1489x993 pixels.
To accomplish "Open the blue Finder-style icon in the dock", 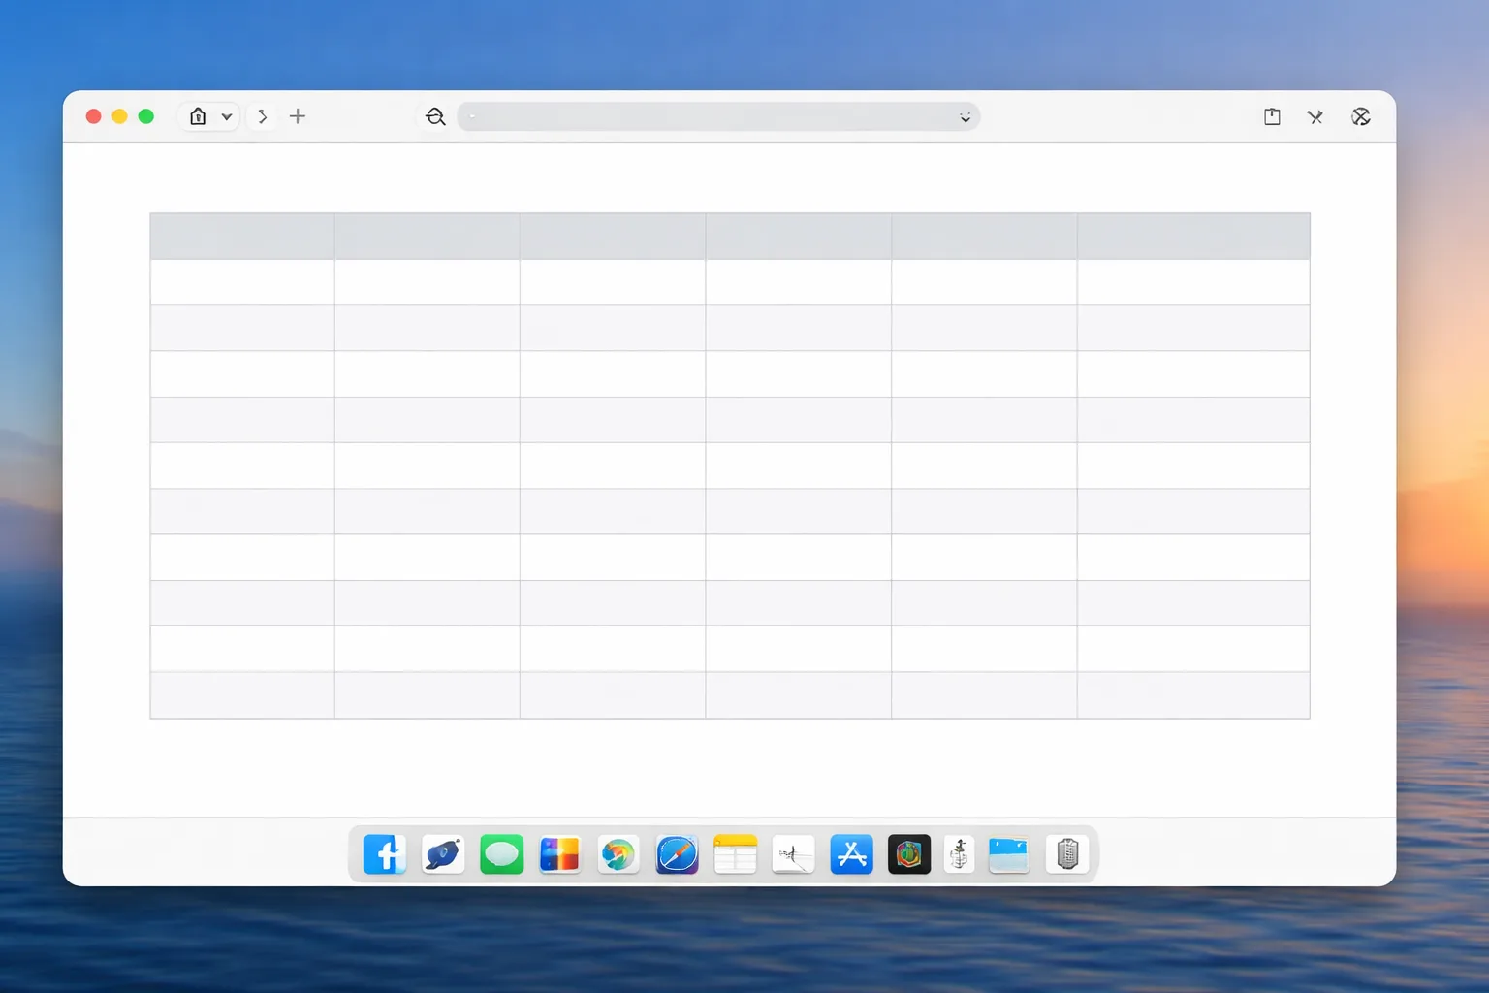I will coord(385,854).
